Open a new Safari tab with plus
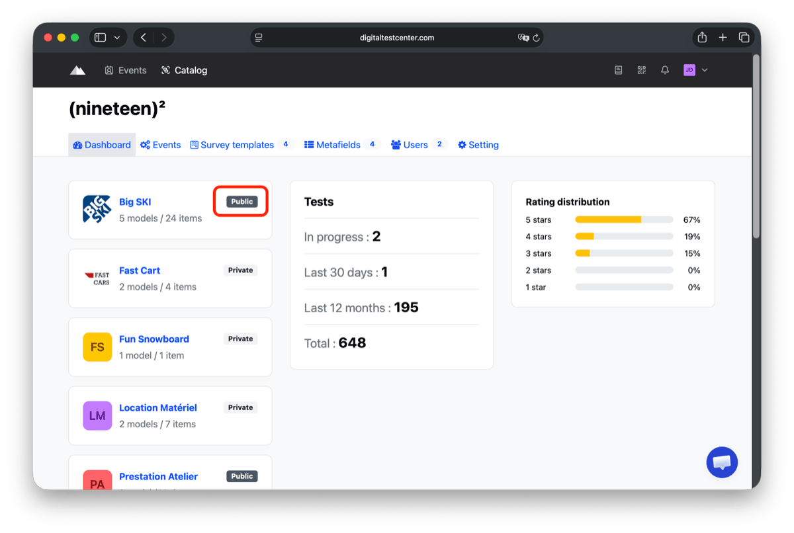The width and height of the screenshot is (794, 533). (723, 38)
